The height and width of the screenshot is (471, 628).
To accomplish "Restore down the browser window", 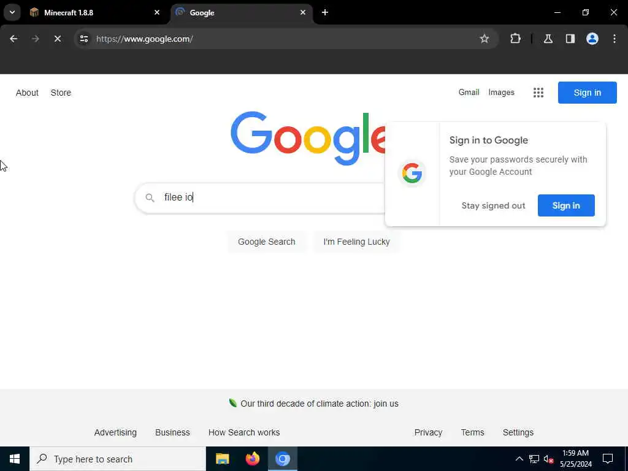I will pyautogui.click(x=585, y=12).
